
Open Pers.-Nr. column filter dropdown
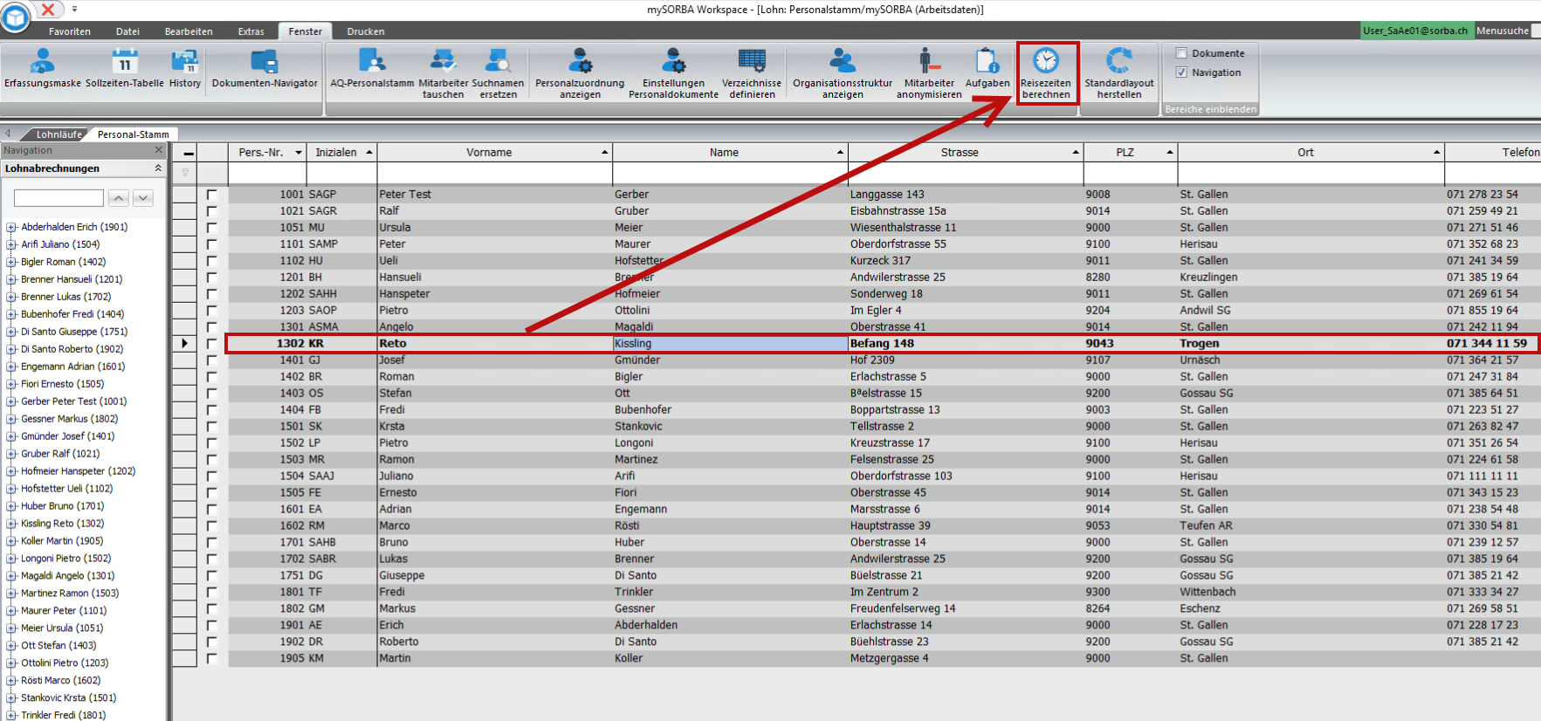pos(299,153)
